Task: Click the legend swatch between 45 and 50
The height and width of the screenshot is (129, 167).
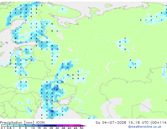Action: [x=77, y=126]
